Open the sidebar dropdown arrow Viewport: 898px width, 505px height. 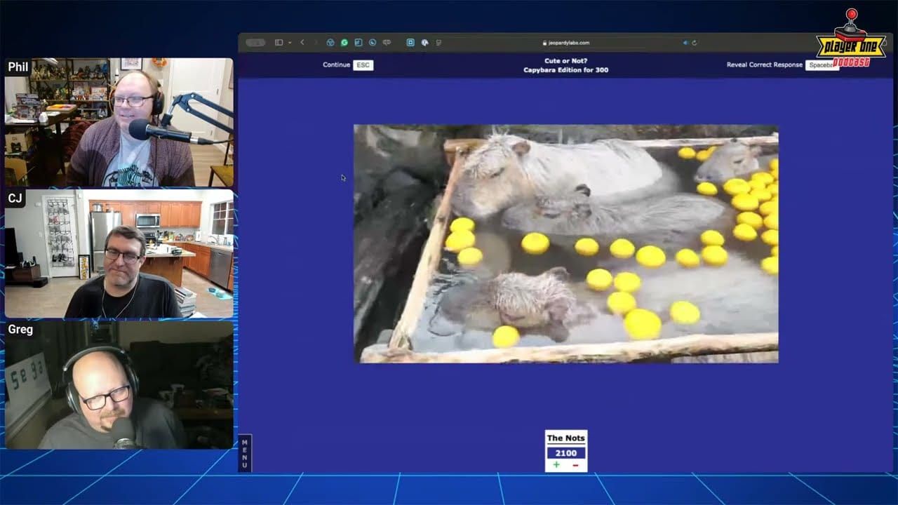coord(290,43)
